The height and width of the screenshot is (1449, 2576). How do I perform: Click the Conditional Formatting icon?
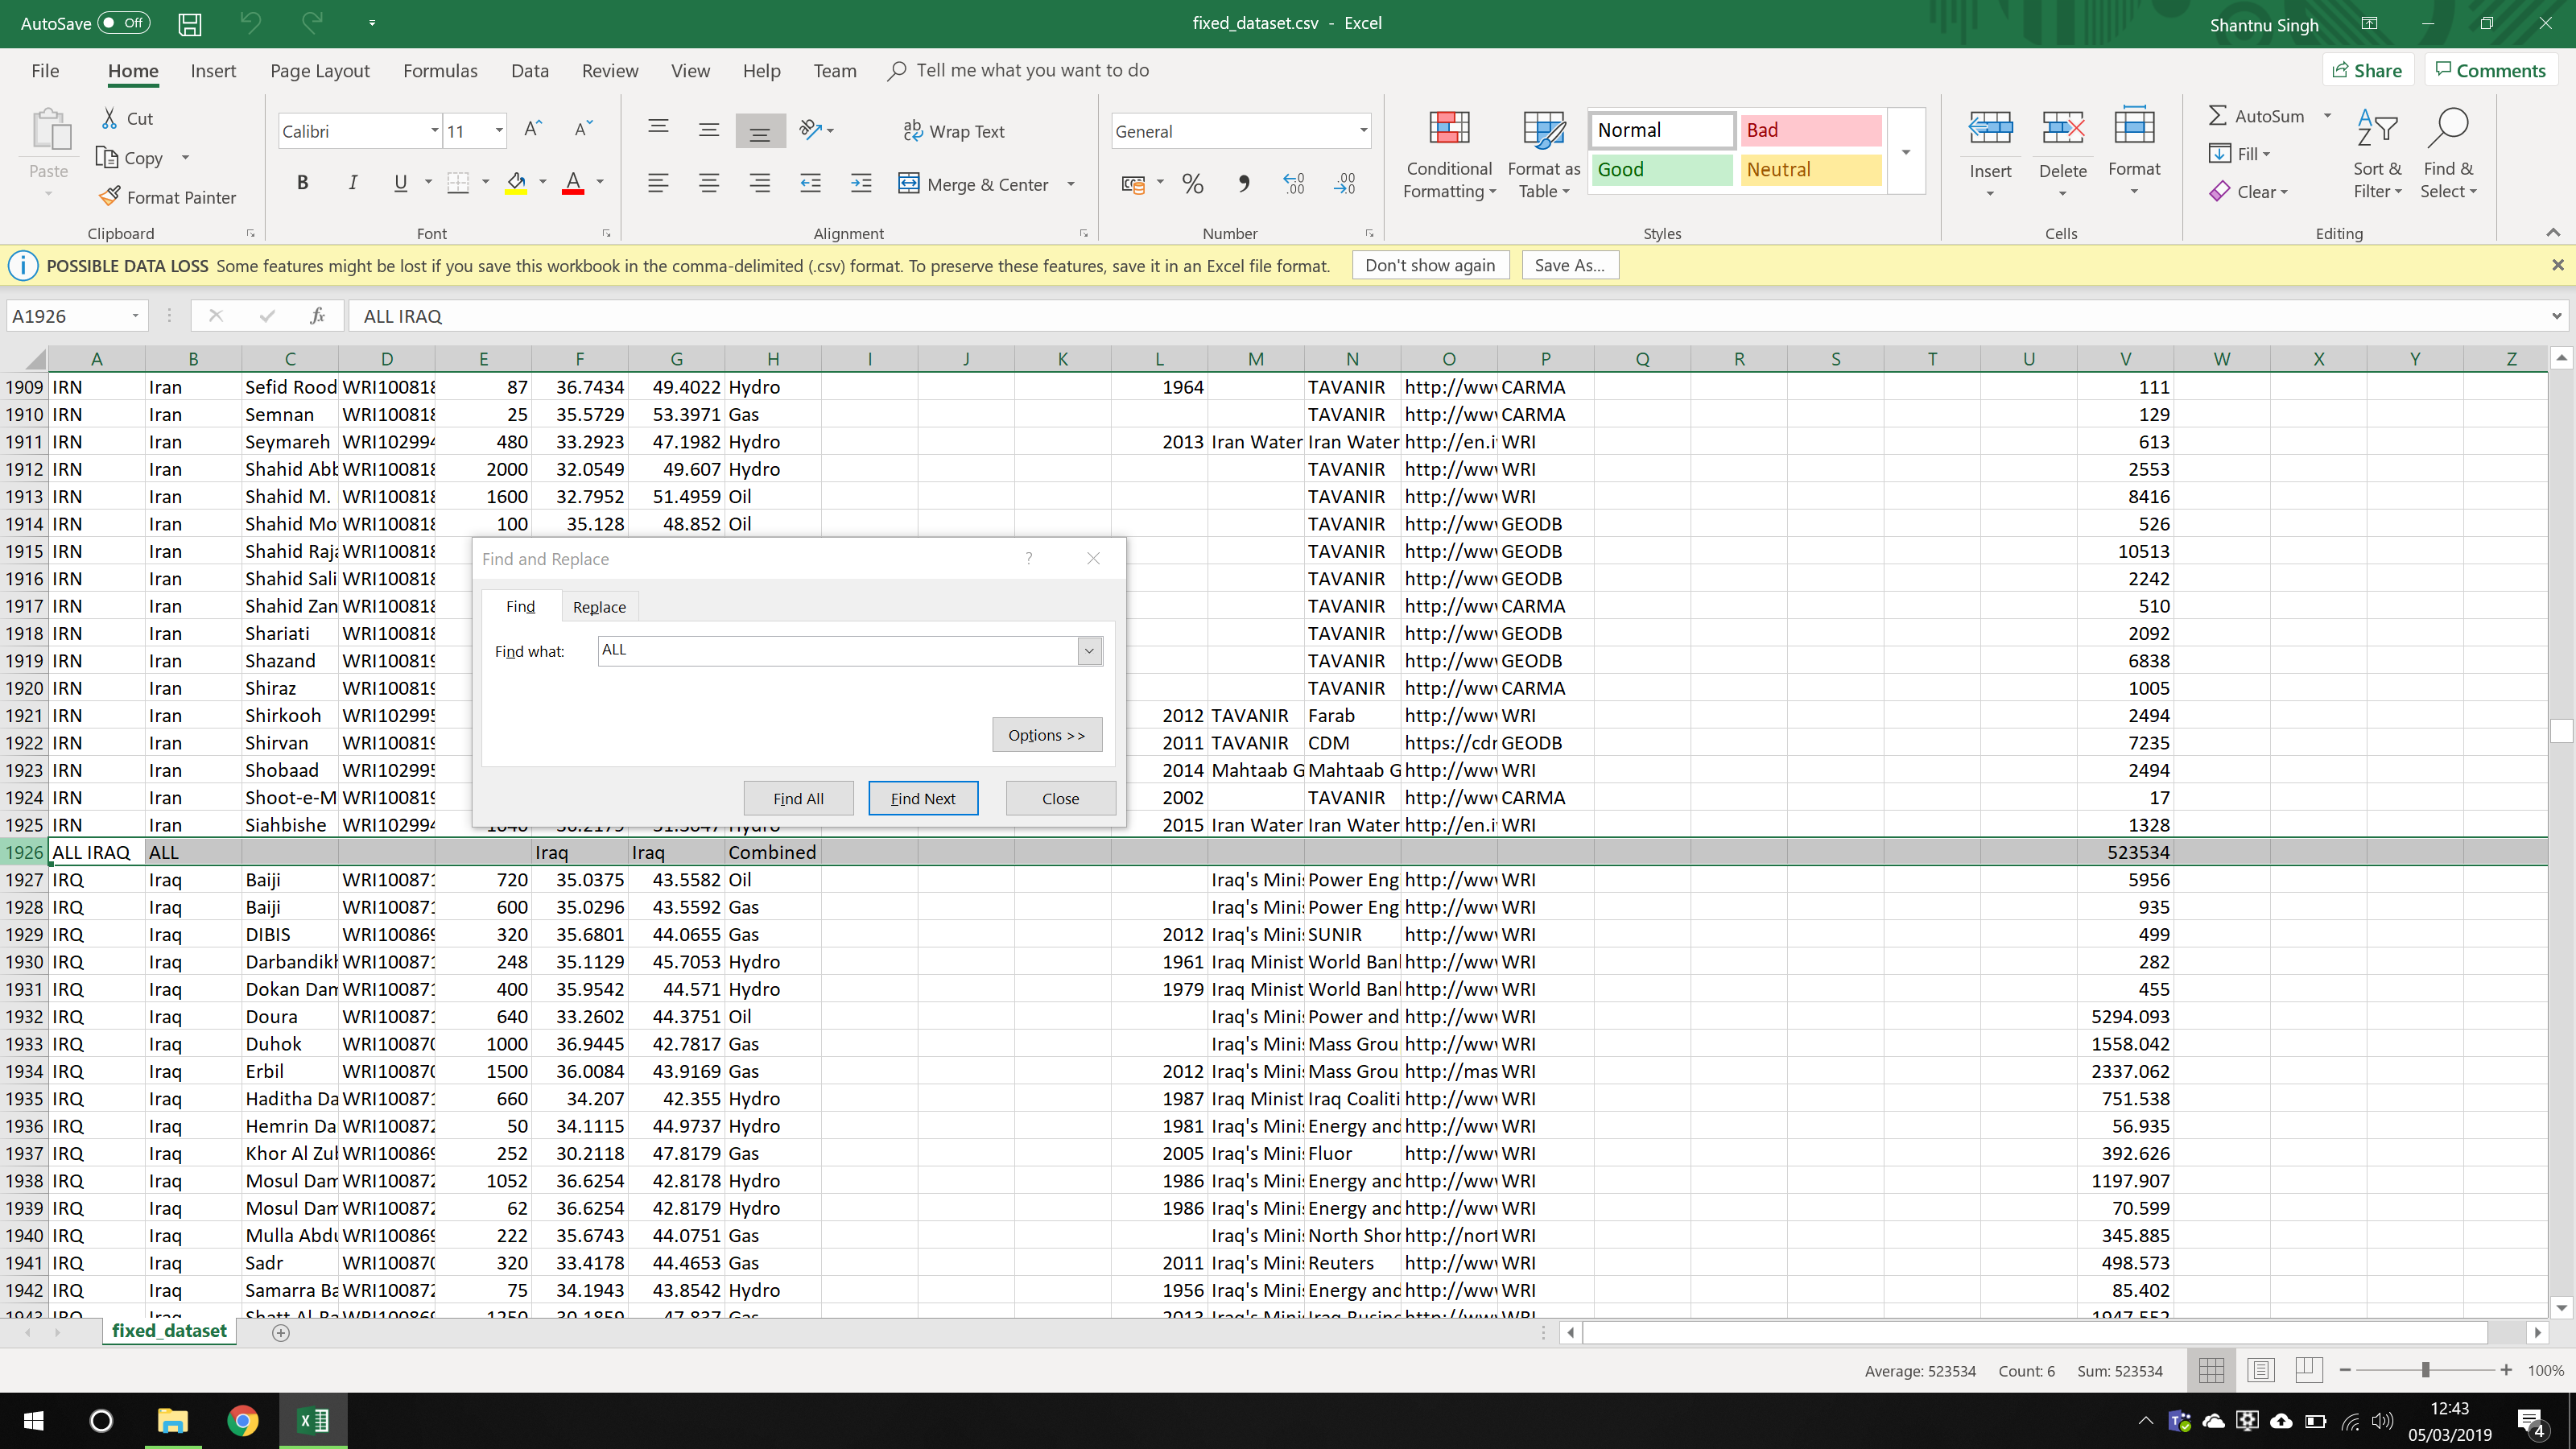(1449, 130)
